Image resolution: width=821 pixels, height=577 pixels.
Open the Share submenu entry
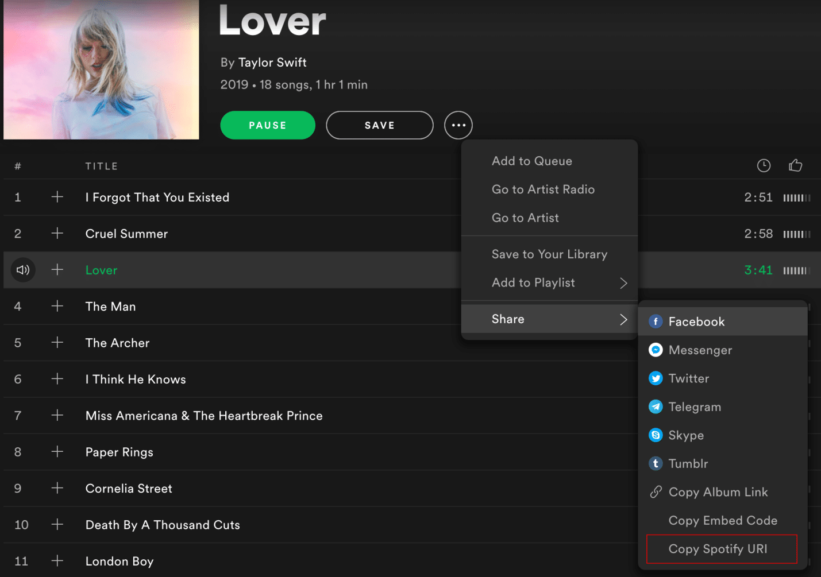tap(549, 319)
